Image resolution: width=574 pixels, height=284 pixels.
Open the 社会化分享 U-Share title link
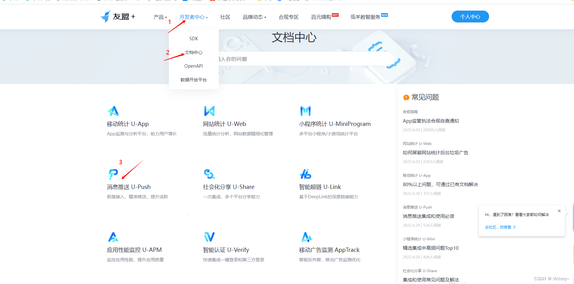pos(228,187)
